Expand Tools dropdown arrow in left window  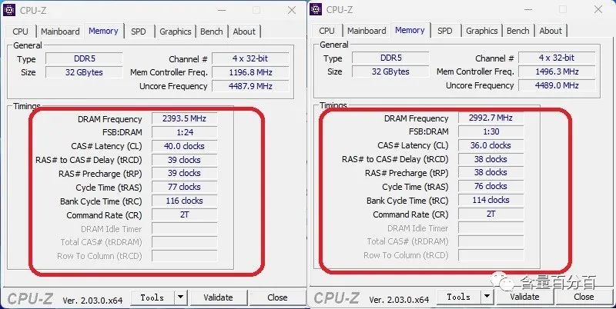pos(181,297)
